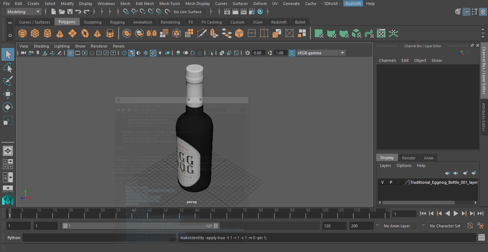Open the shelf options gear menu
Screen dimensions: 488x252
click(x=10, y=35)
